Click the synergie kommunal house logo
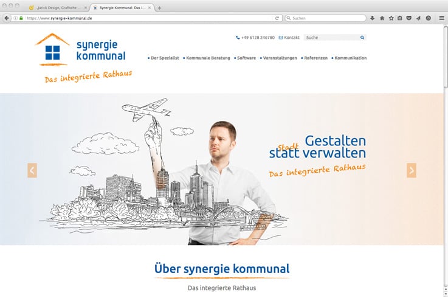Image resolution: width=448 pixels, height=301 pixels. 52,50
